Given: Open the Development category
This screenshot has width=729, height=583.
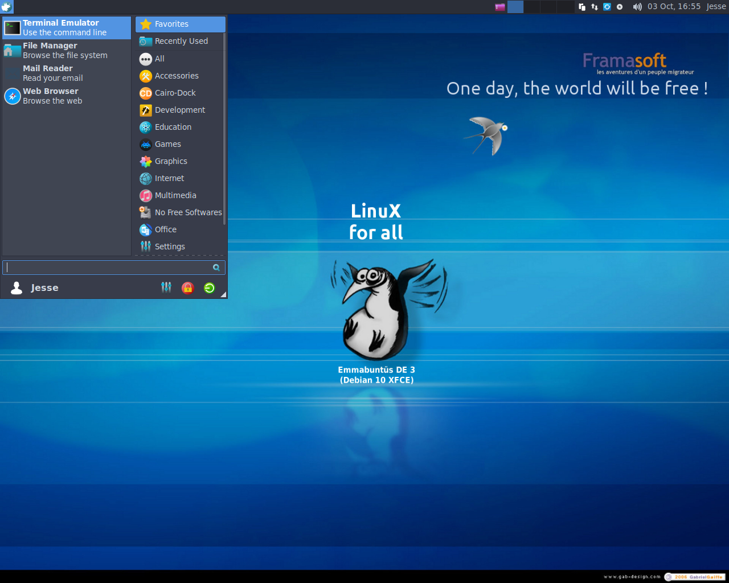Looking at the screenshot, I should [x=179, y=110].
